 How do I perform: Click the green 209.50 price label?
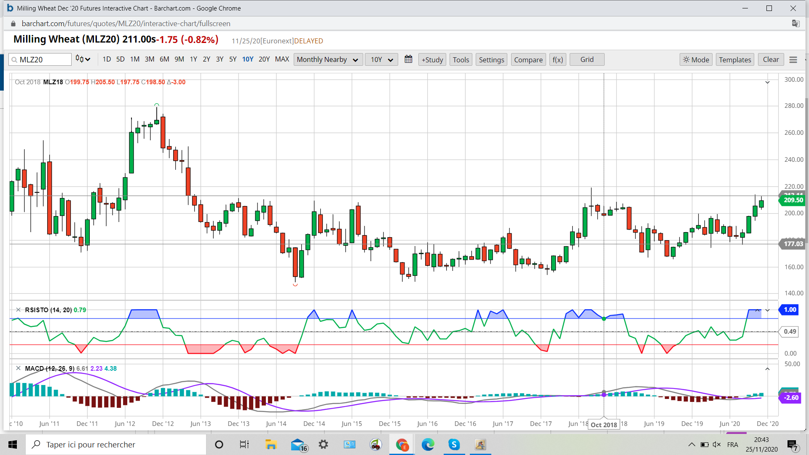[x=793, y=200]
